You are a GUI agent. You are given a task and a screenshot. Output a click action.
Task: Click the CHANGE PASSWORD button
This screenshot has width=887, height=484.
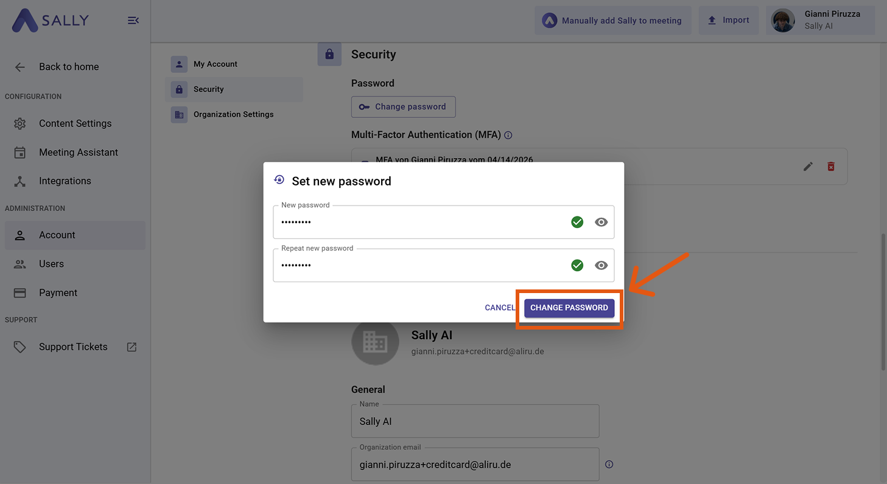click(x=569, y=308)
